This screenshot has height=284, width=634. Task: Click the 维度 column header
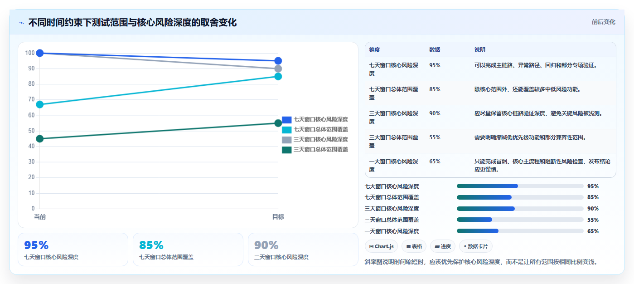[374, 50]
